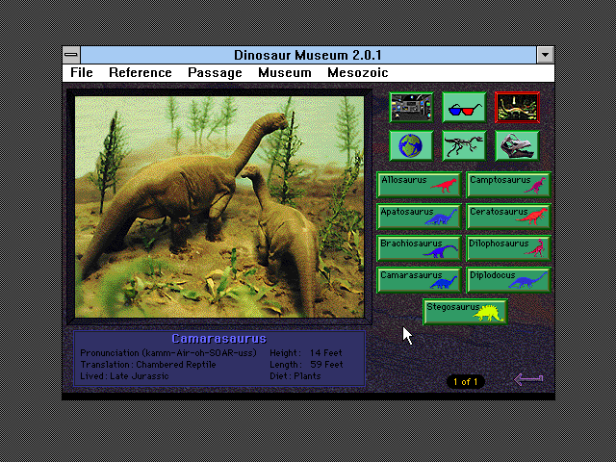Choose the Stegosaurus button
Viewport: 616px width, 462px height.
(x=466, y=312)
